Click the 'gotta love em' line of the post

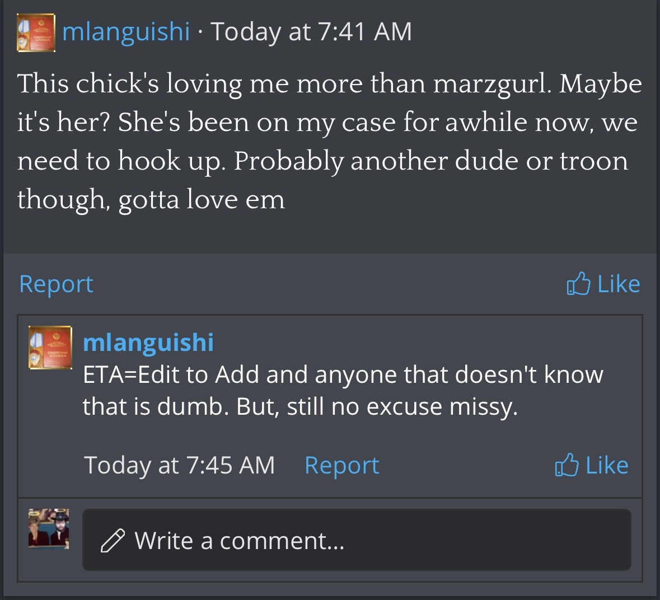click(x=151, y=199)
